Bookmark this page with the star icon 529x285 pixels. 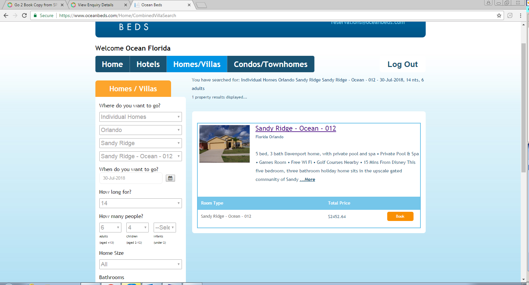click(x=499, y=15)
